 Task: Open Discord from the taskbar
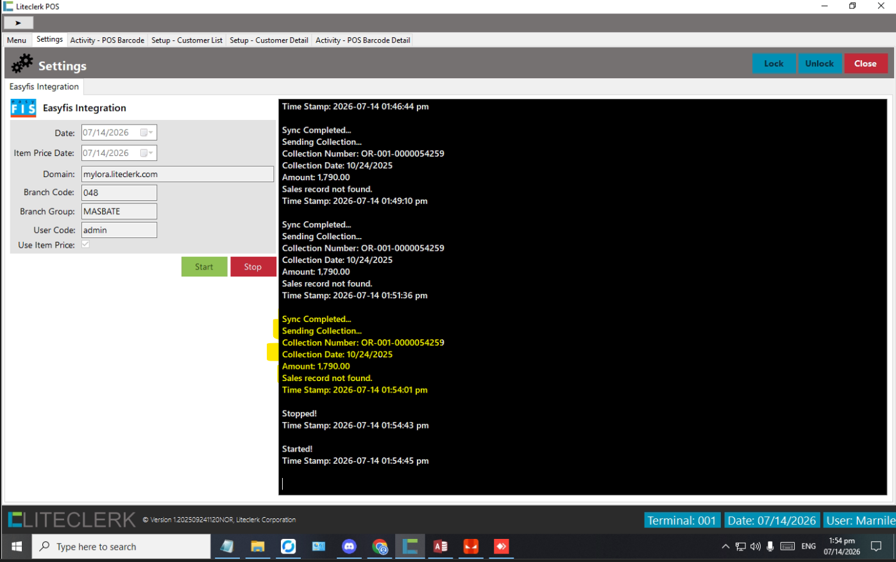point(349,547)
